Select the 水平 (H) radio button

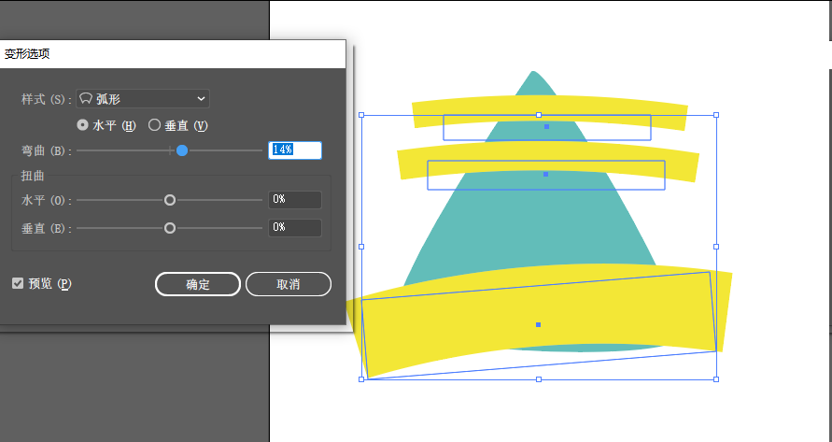(82, 125)
